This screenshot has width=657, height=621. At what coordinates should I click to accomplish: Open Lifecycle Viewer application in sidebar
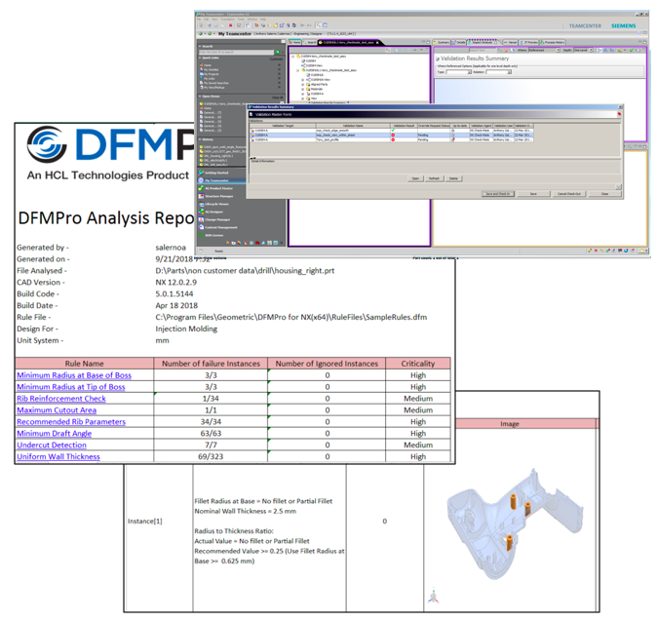tap(215, 204)
